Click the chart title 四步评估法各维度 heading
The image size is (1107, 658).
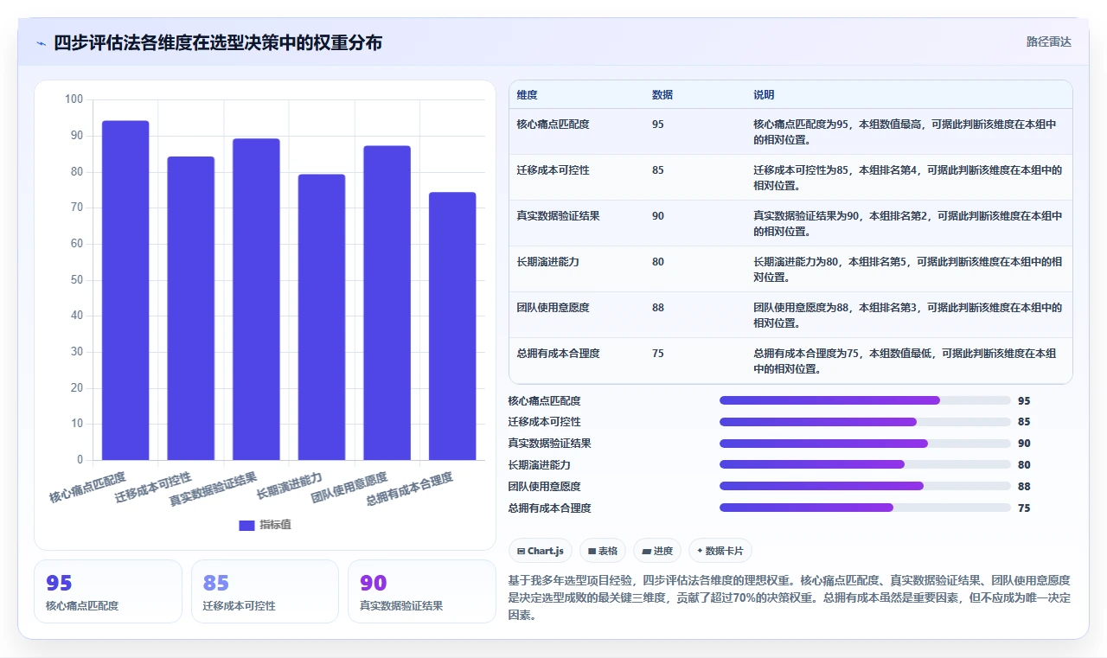click(218, 43)
